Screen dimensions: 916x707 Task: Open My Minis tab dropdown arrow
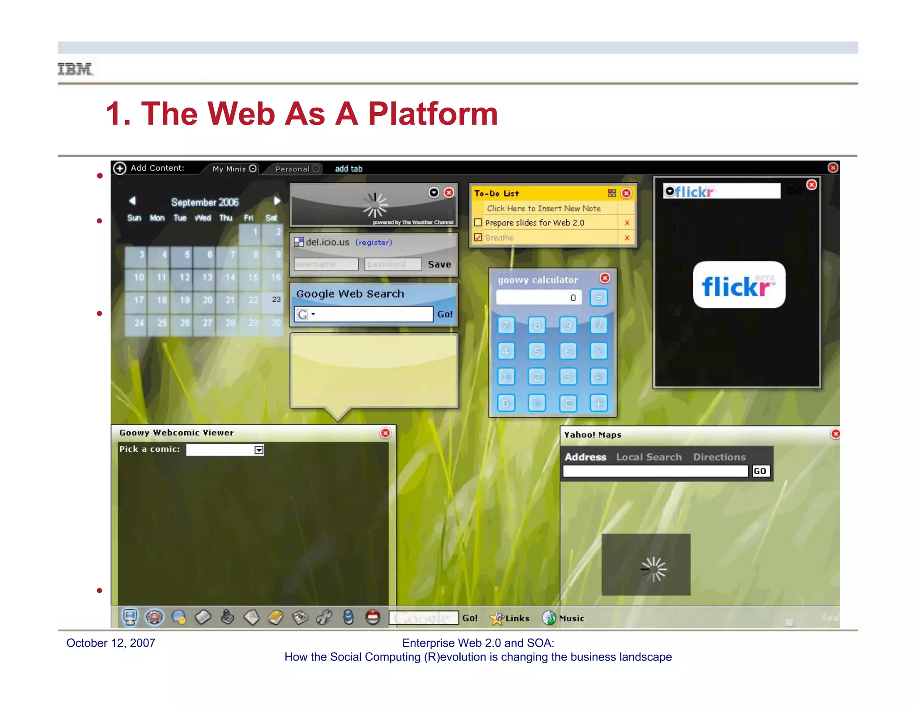pyautogui.click(x=253, y=168)
